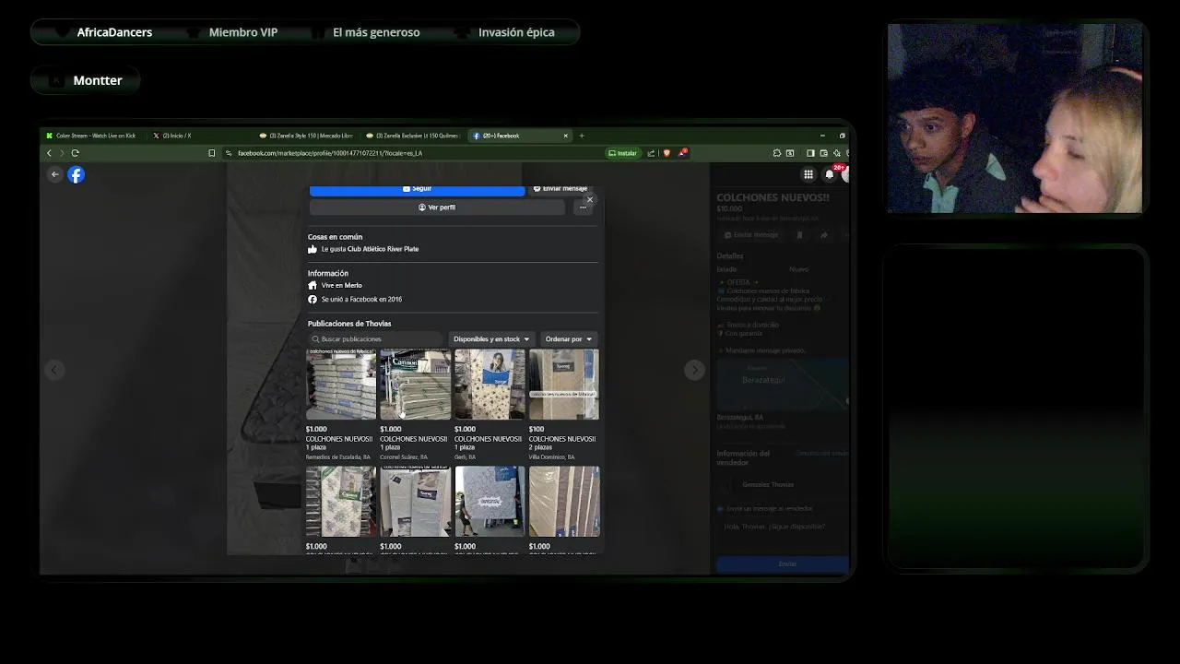
Task: Expand the Disponibles y en stock dropdown
Action: [491, 339]
